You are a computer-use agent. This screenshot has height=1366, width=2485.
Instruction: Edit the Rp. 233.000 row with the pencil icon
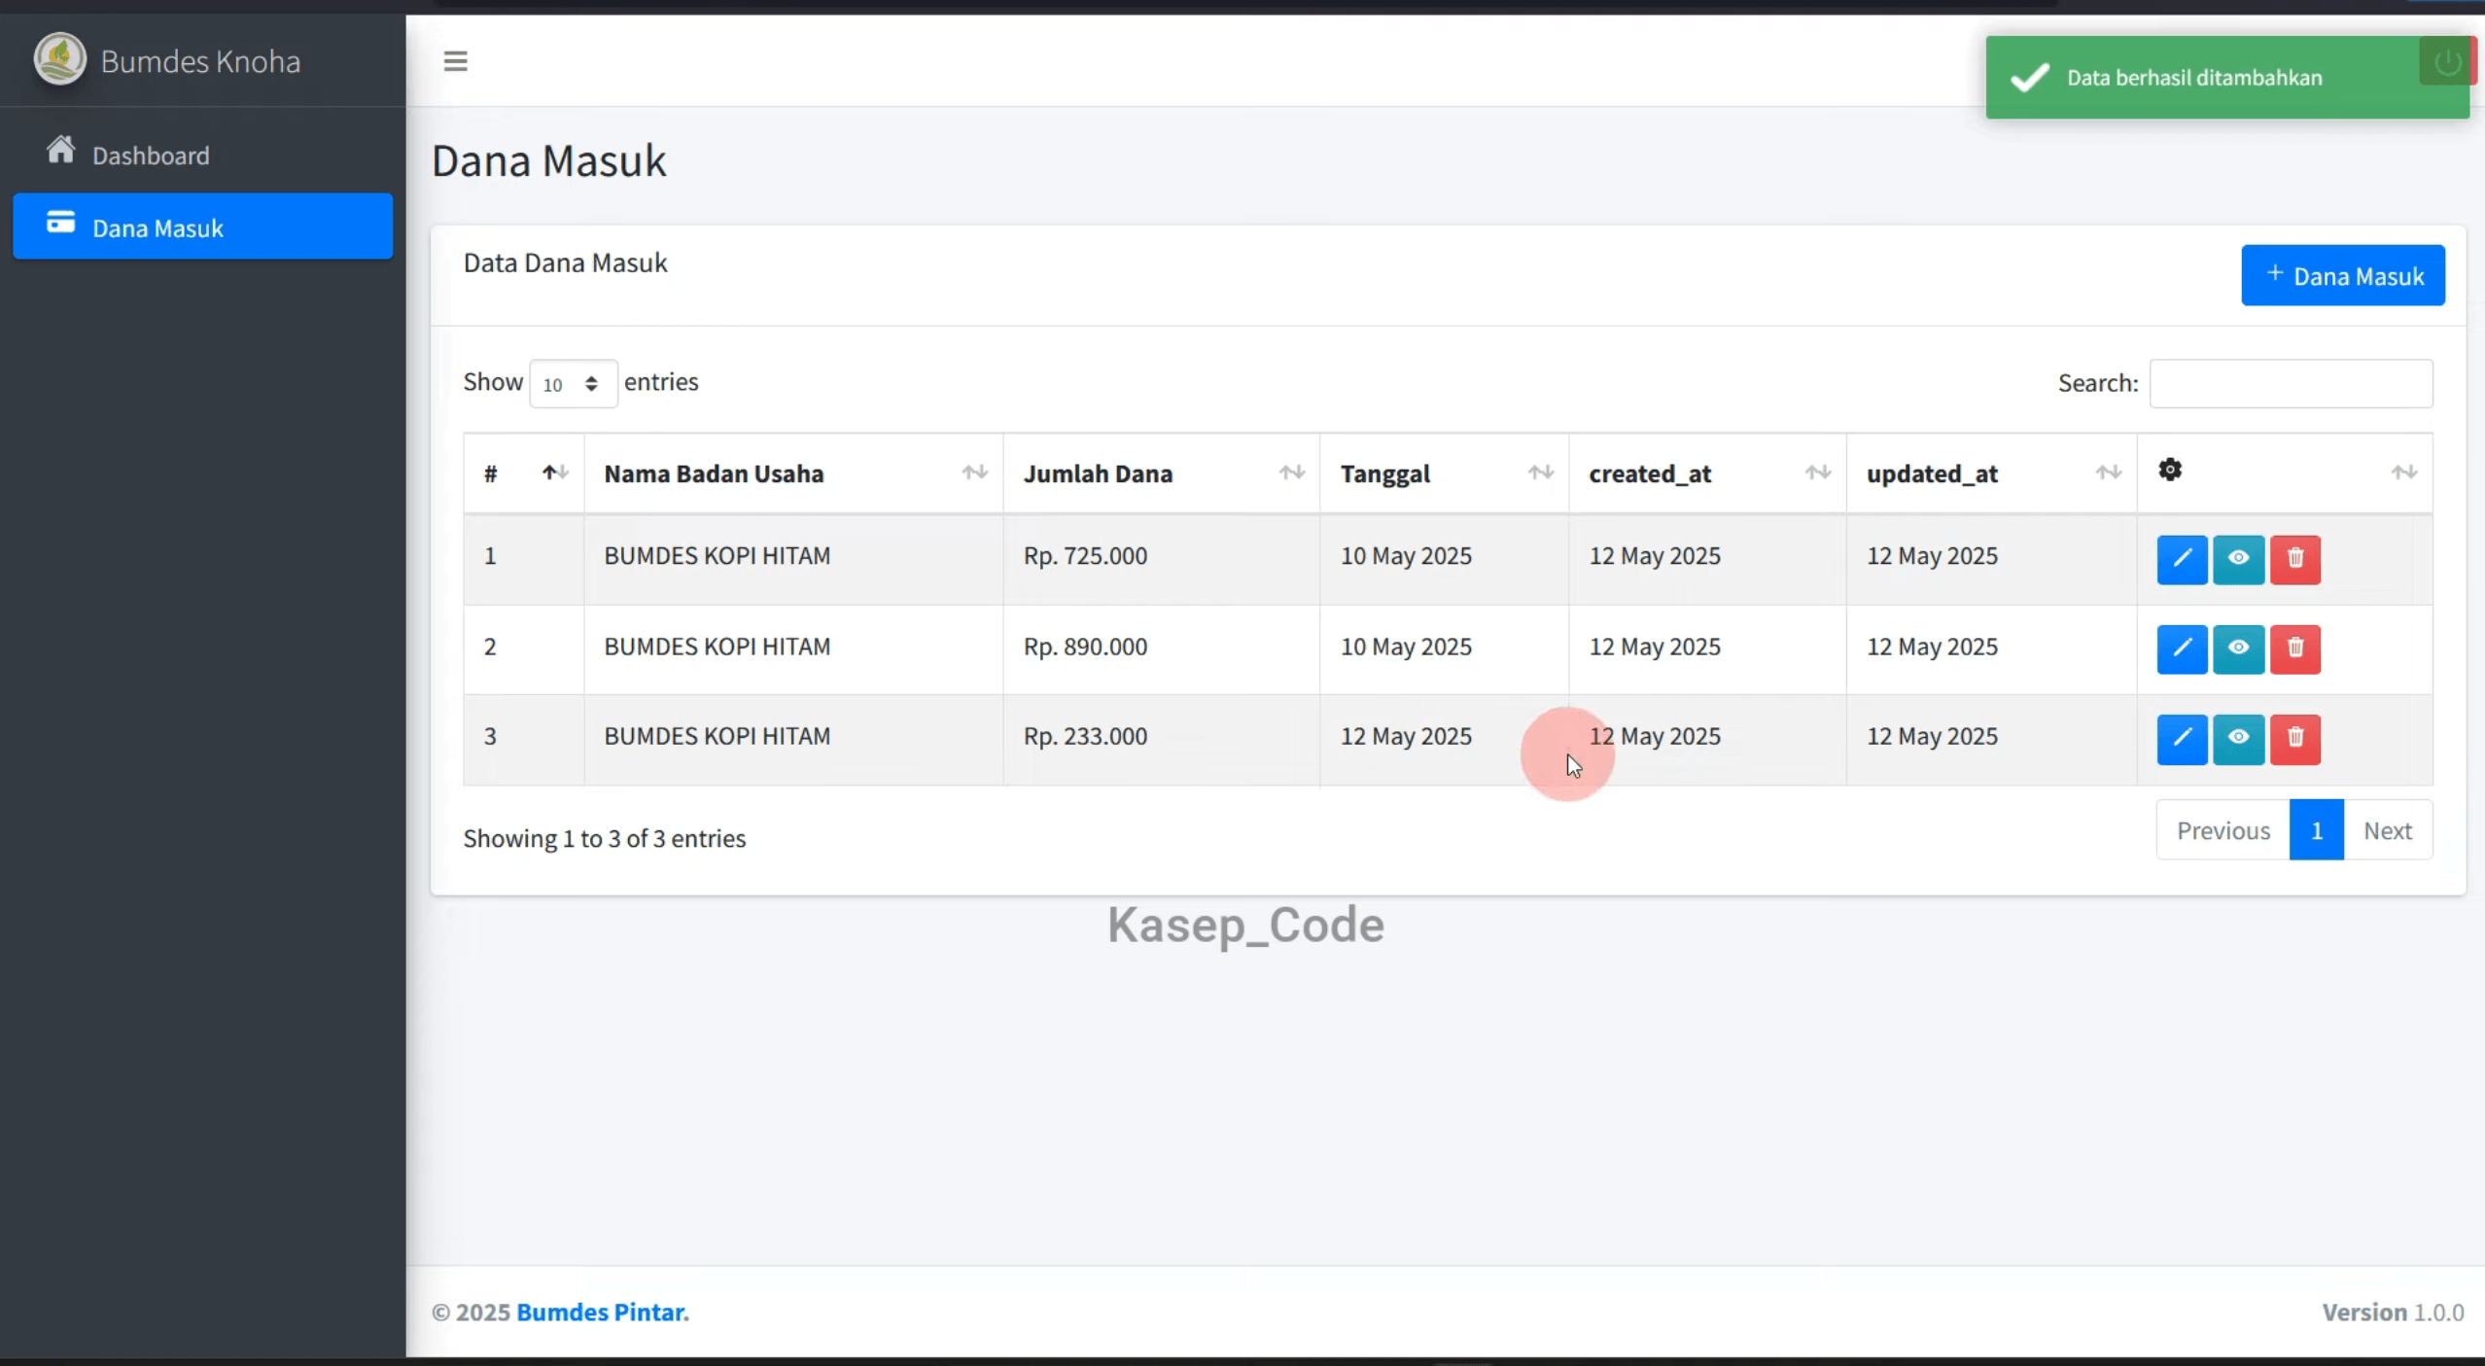[x=2182, y=739]
